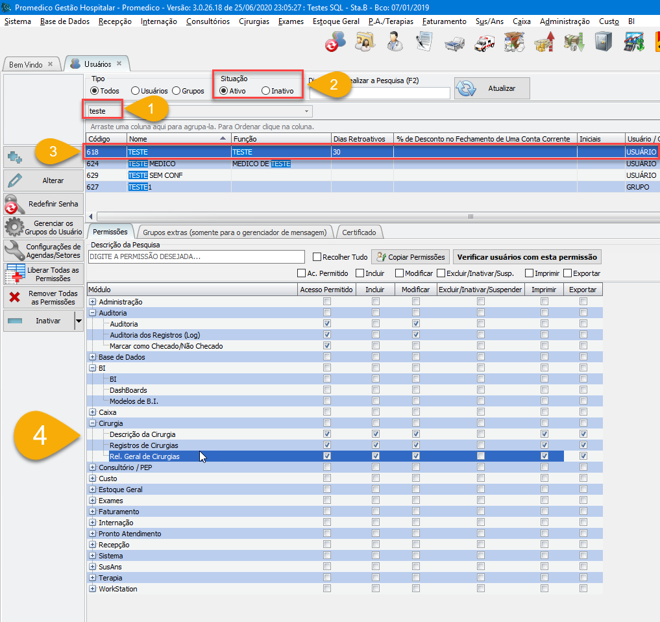660x622 pixels.
Task: Click the hospital bed toolbar icon
Action: (455, 44)
